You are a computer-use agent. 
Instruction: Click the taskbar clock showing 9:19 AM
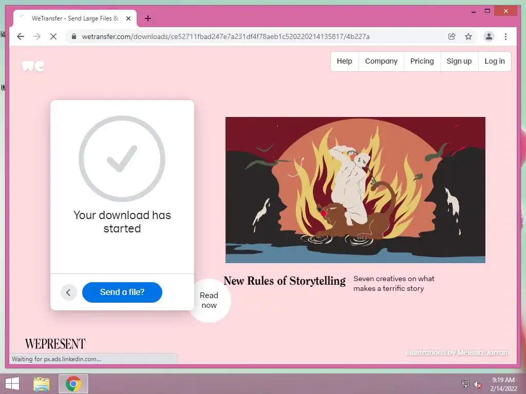(503, 384)
